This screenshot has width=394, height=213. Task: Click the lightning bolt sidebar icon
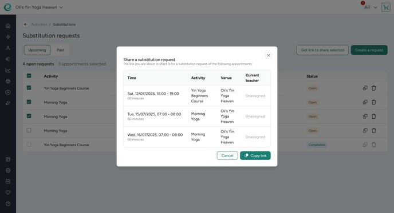coord(8,37)
